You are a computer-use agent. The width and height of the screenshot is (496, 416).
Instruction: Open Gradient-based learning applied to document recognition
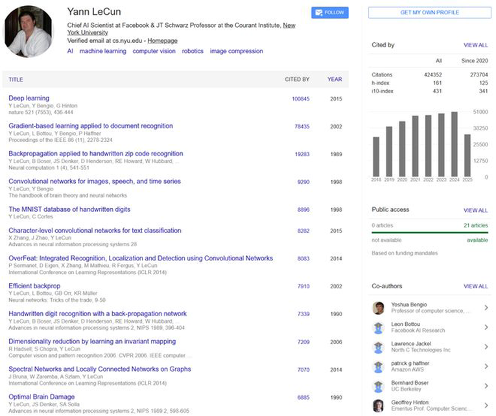click(91, 126)
